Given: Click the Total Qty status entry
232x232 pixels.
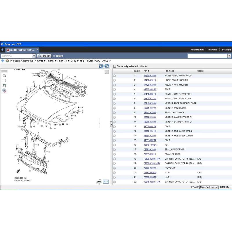Looking at the screenshot, I should coord(225,187).
